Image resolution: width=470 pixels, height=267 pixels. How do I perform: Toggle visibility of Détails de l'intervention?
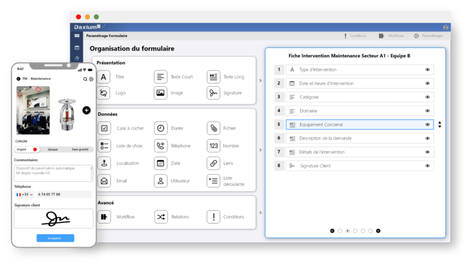coord(428,152)
